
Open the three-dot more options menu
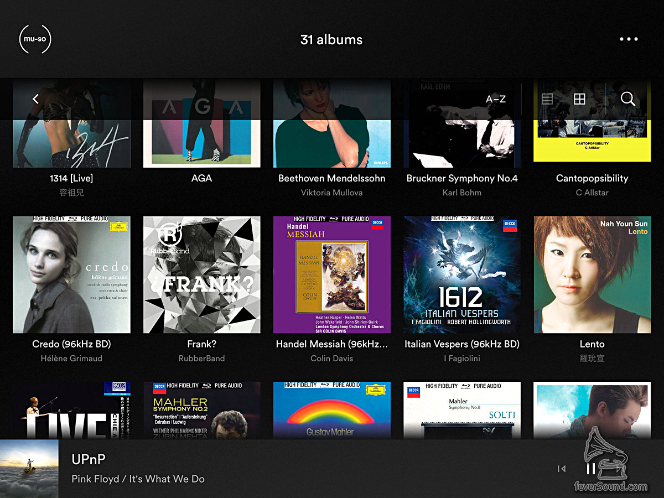click(x=629, y=39)
